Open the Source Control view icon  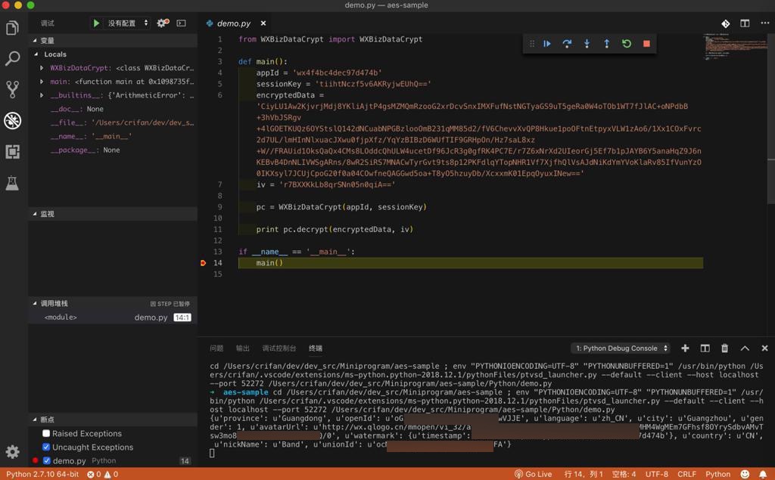[x=12, y=90]
